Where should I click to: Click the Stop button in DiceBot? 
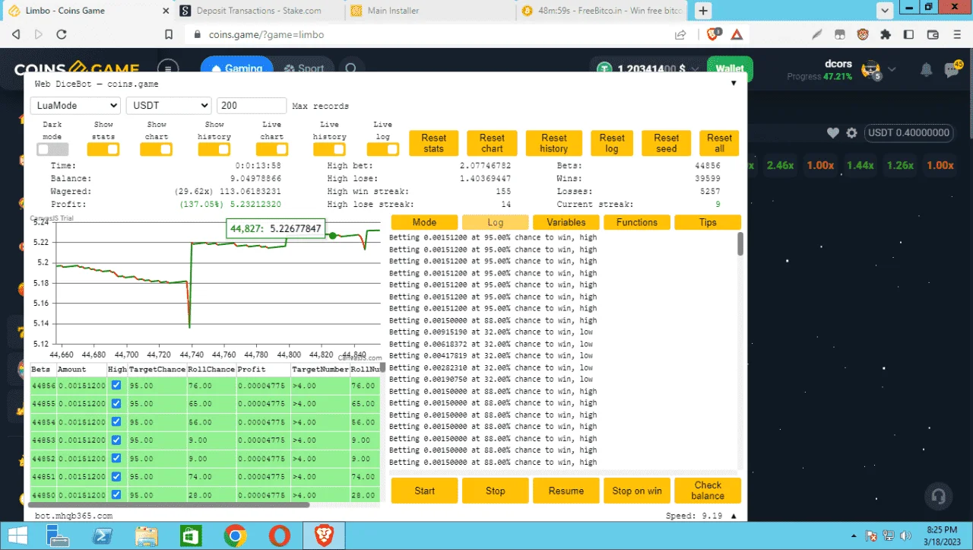[x=495, y=491]
